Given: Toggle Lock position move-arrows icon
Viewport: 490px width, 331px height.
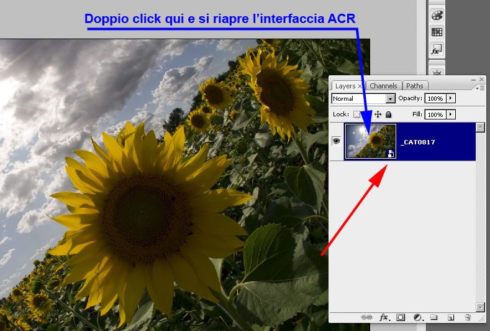Looking at the screenshot, I should click(x=378, y=114).
